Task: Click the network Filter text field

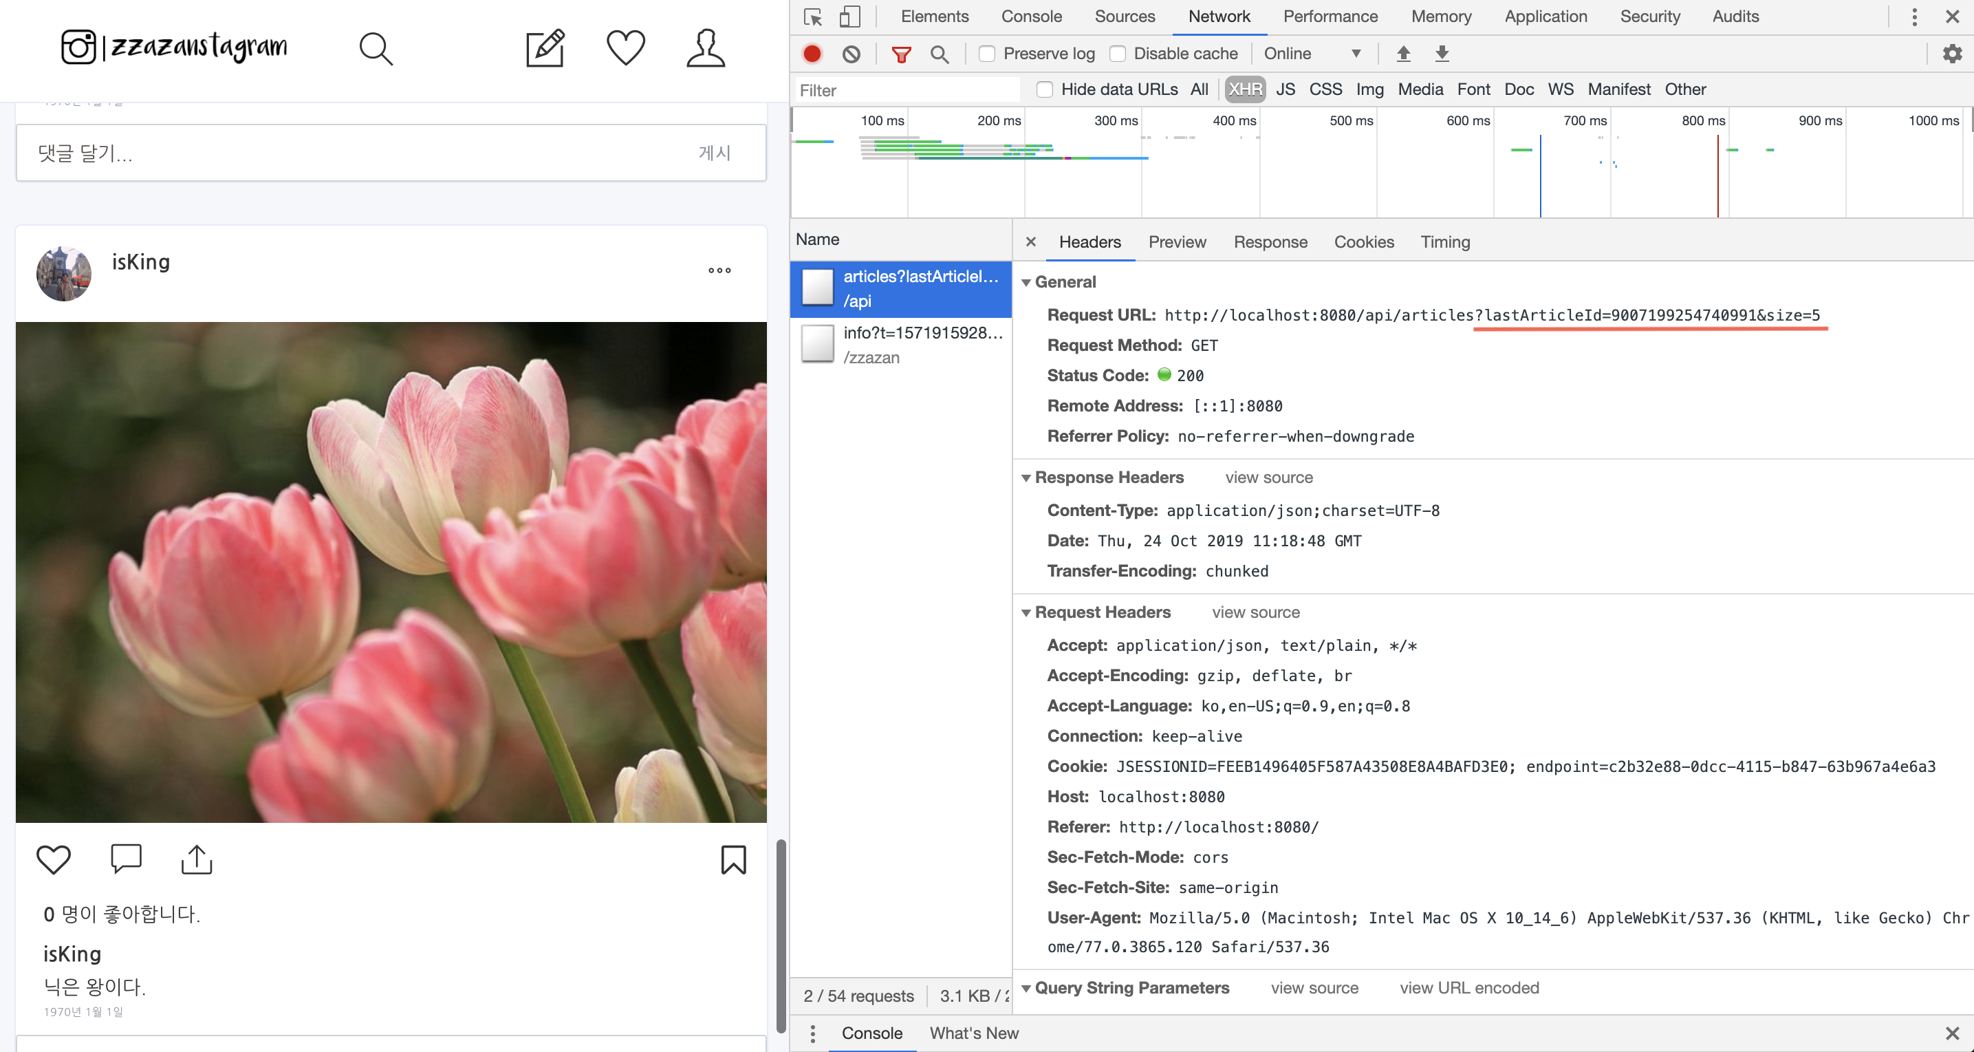Action: [x=907, y=91]
